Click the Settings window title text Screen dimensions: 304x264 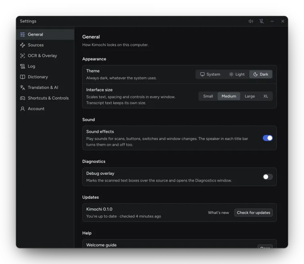(x=28, y=21)
